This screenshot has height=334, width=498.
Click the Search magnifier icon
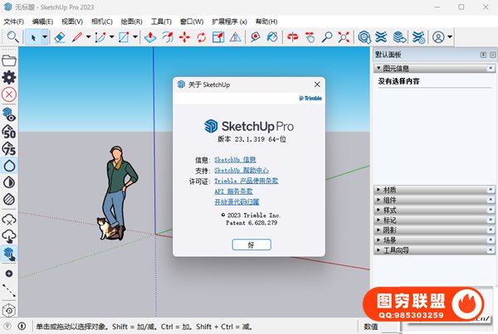(12, 37)
